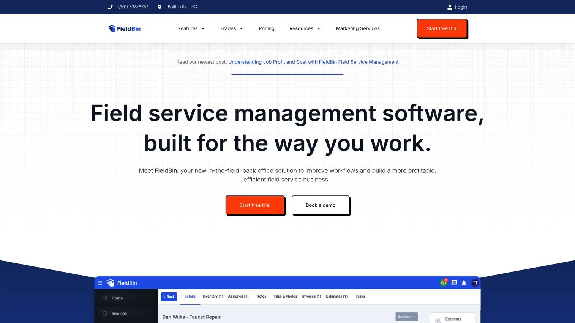Image resolution: width=575 pixels, height=323 pixels.
Task: Click the Home icon in the preview sidebar
Action: tap(105, 298)
